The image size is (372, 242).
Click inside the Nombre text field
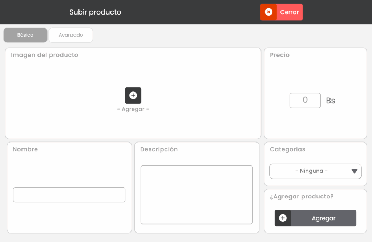(69, 195)
